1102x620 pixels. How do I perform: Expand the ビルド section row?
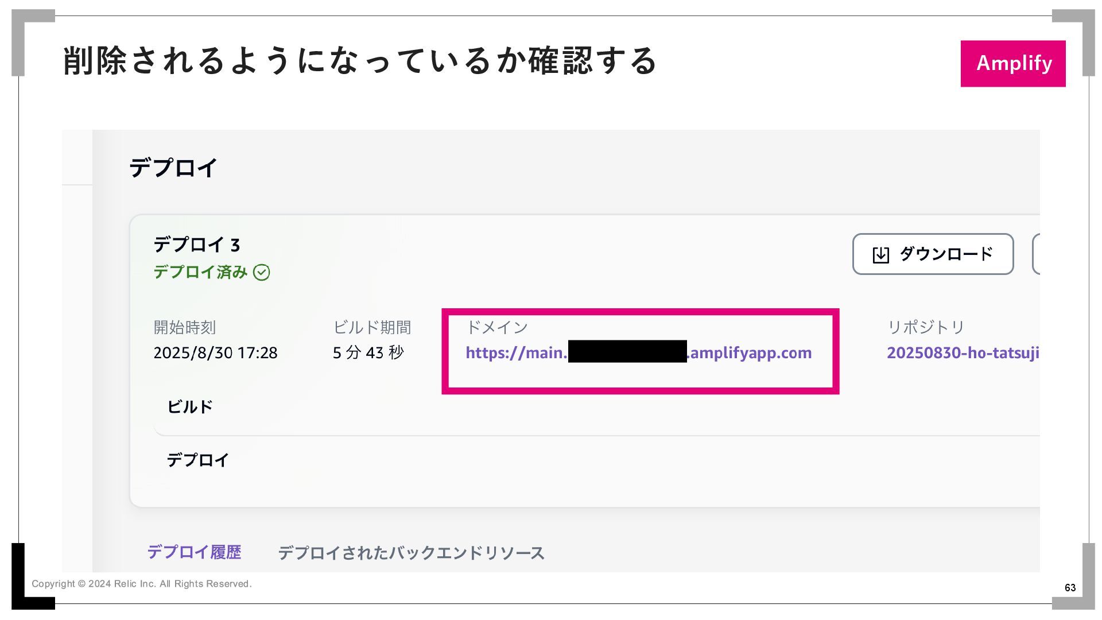click(597, 407)
